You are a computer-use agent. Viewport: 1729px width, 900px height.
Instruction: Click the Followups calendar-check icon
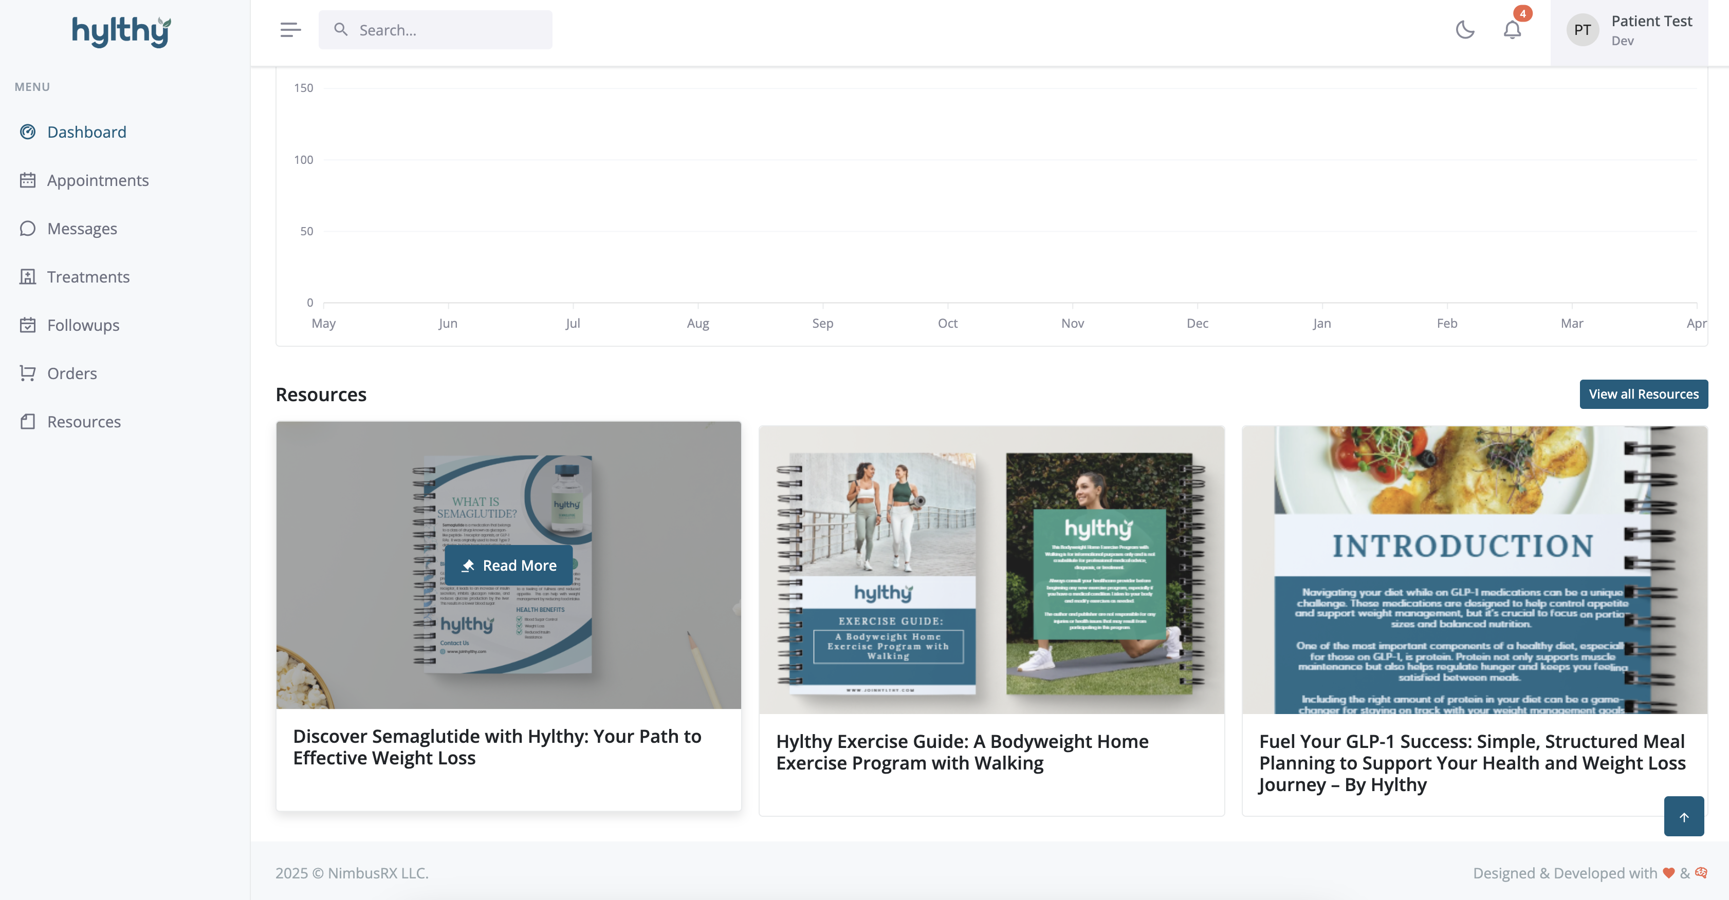[x=28, y=325]
